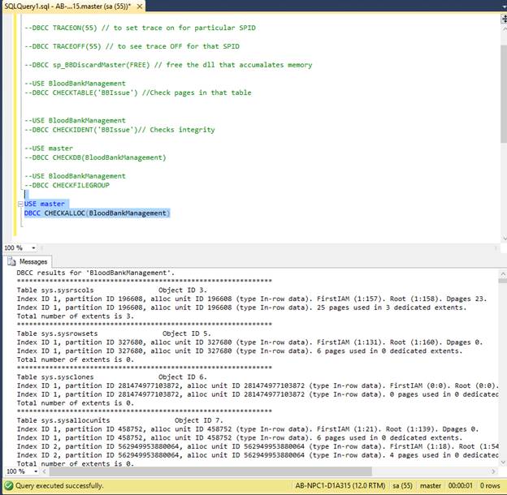Click the Messages pane scroll up arrow

click(503, 273)
